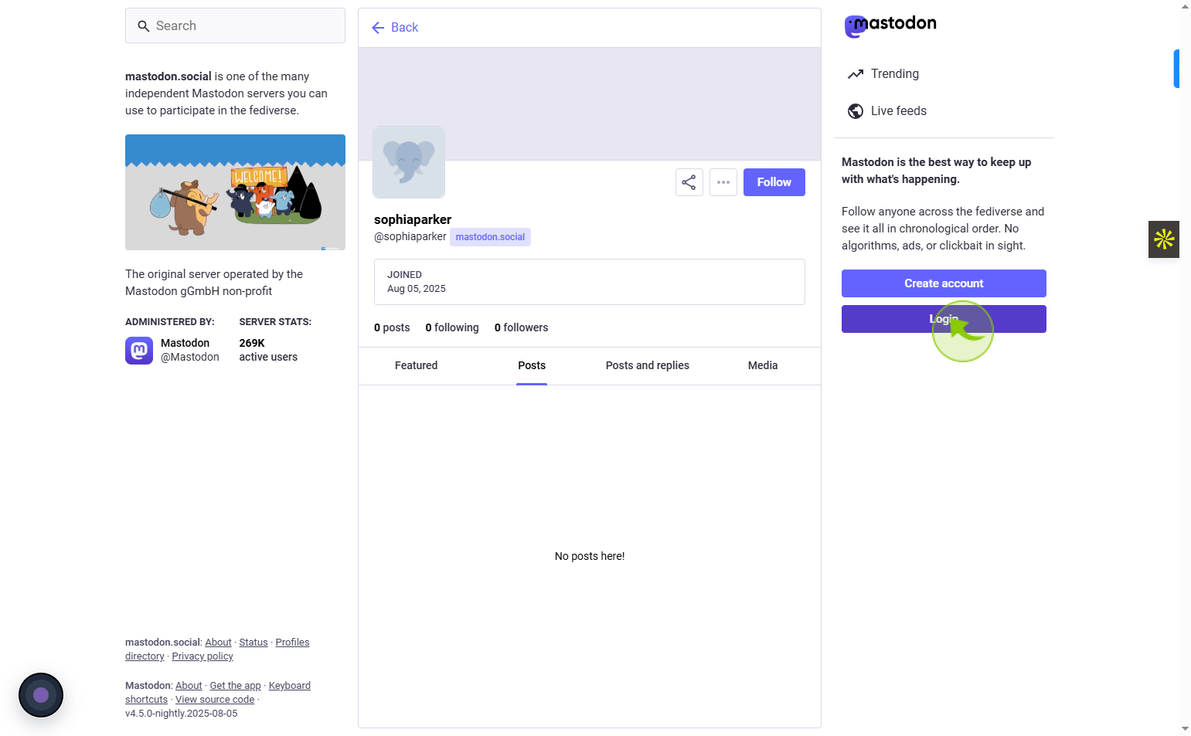Image resolution: width=1191 pixels, height=736 pixels.
Task: Open the Media tab
Action: [x=763, y=366]
